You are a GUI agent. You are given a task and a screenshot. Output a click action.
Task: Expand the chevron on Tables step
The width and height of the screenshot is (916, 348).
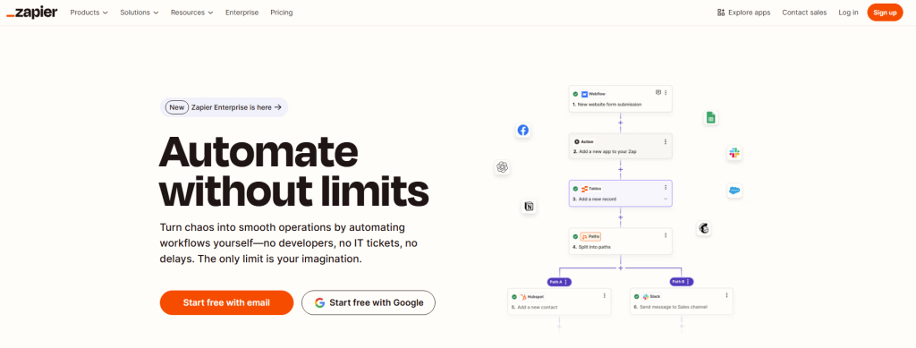(x=666, y=199)
